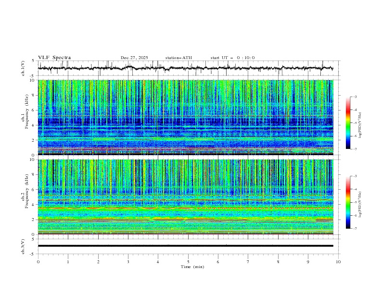Select the "start UT = 0:10:0" text
Image resolution: width=381 pixels, height=294 pixels.
tap(232, 58)
